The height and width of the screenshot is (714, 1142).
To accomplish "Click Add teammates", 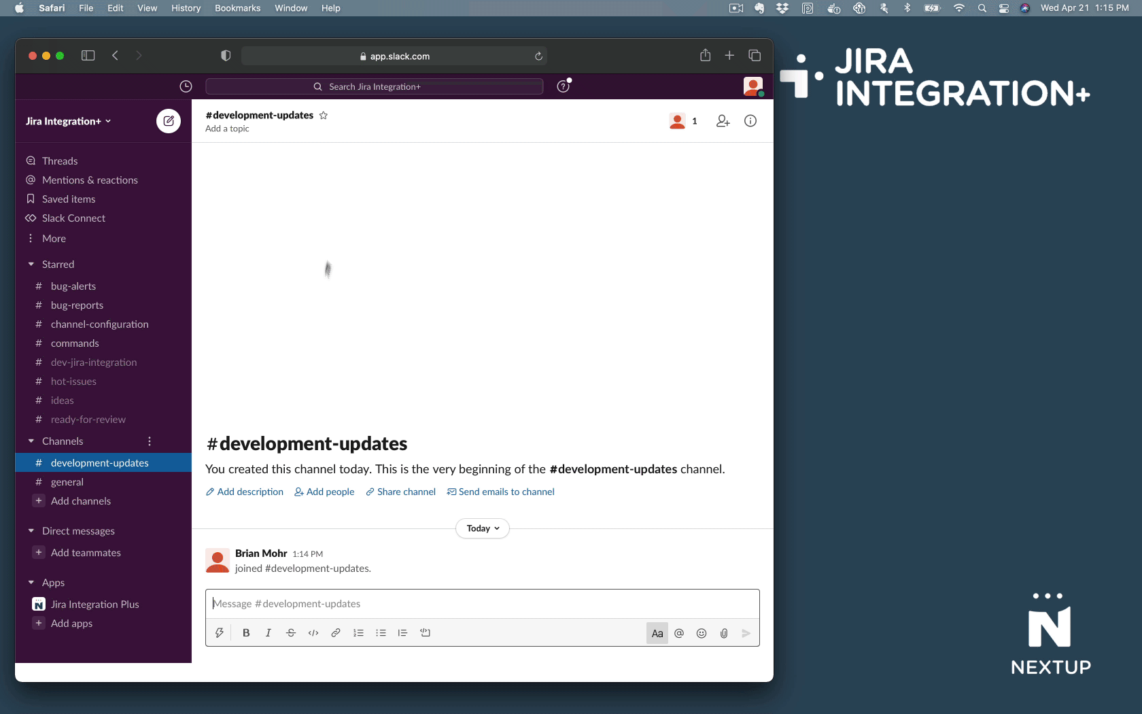I will 86,553.
